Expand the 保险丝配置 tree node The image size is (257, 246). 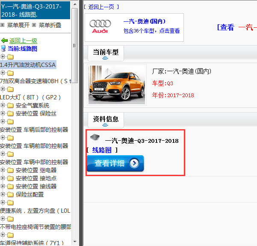(x=3, y=194)
